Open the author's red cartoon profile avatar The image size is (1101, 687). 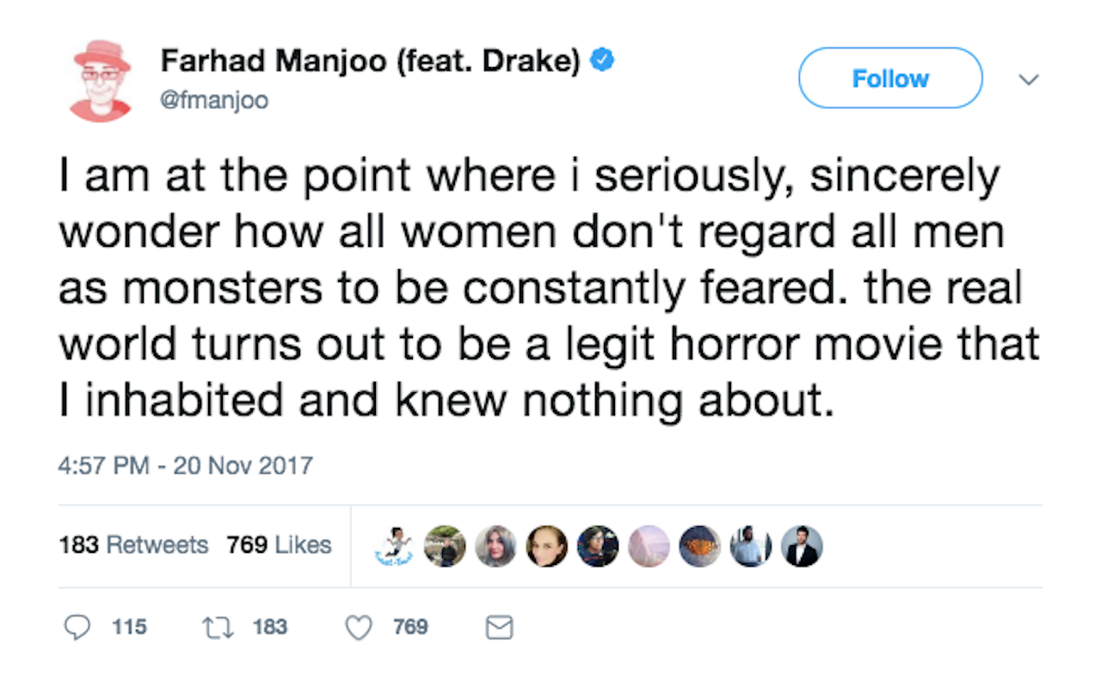101,79
